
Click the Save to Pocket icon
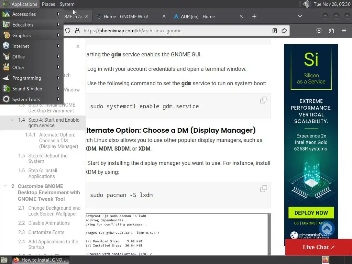pyautogui.click(x=319, y=31)
